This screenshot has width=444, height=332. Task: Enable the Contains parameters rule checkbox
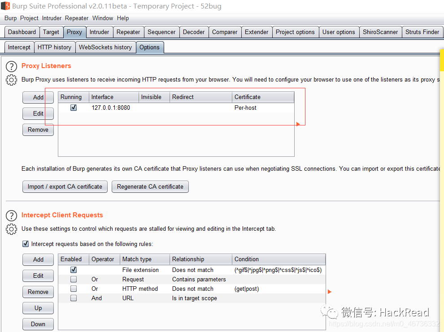pyautogui.click(x=74, y=279)
